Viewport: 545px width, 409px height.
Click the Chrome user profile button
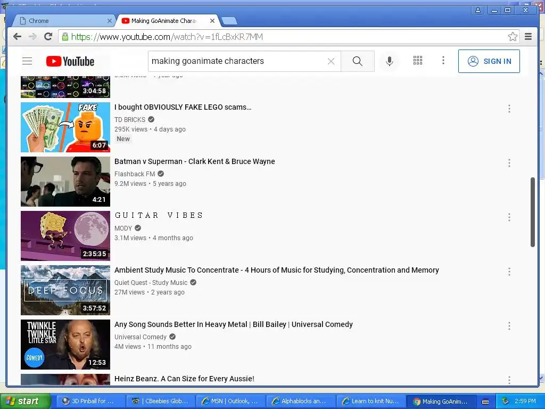(x=478, y=10)
